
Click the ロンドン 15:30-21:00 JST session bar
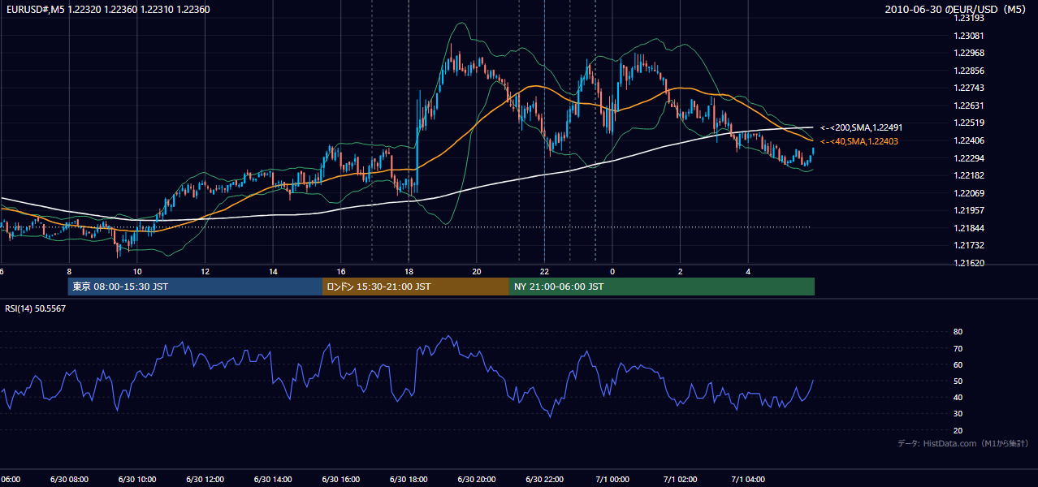pos(416,287)
